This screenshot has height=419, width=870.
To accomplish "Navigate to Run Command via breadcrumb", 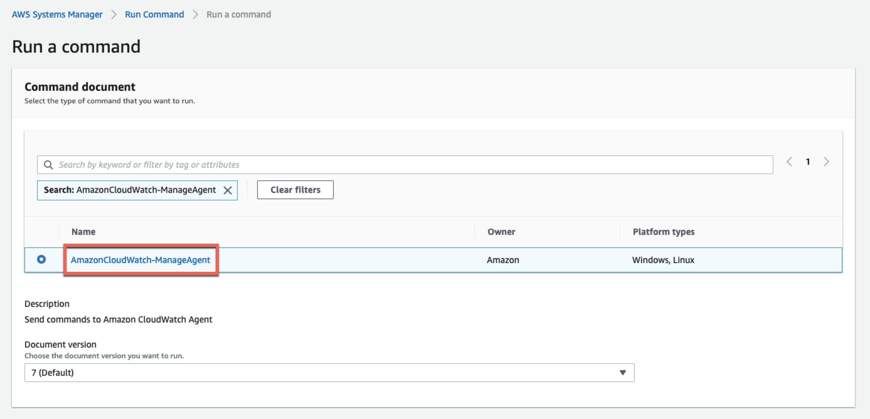I will (154, 14).
